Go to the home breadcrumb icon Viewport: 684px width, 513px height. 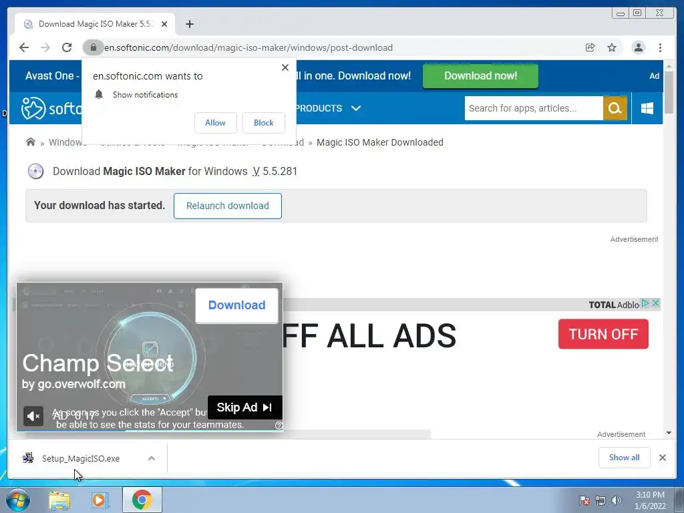(31, 142)
